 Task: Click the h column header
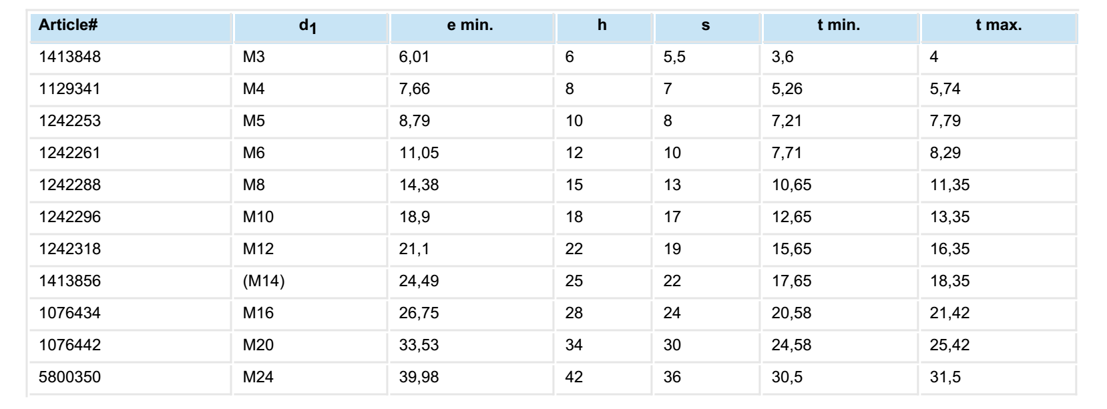pos(602,26)
